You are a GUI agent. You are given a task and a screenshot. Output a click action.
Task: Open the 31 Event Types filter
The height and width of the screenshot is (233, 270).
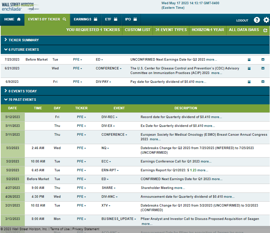[171, 30]
